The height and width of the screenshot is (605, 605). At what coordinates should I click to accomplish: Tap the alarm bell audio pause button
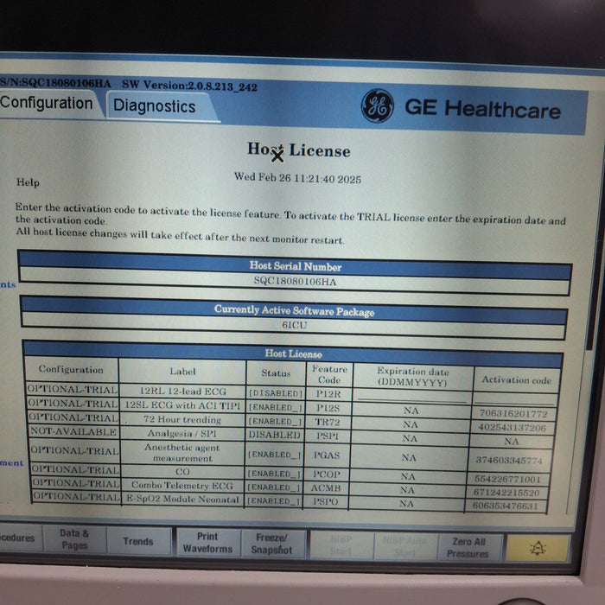point(538,548)
